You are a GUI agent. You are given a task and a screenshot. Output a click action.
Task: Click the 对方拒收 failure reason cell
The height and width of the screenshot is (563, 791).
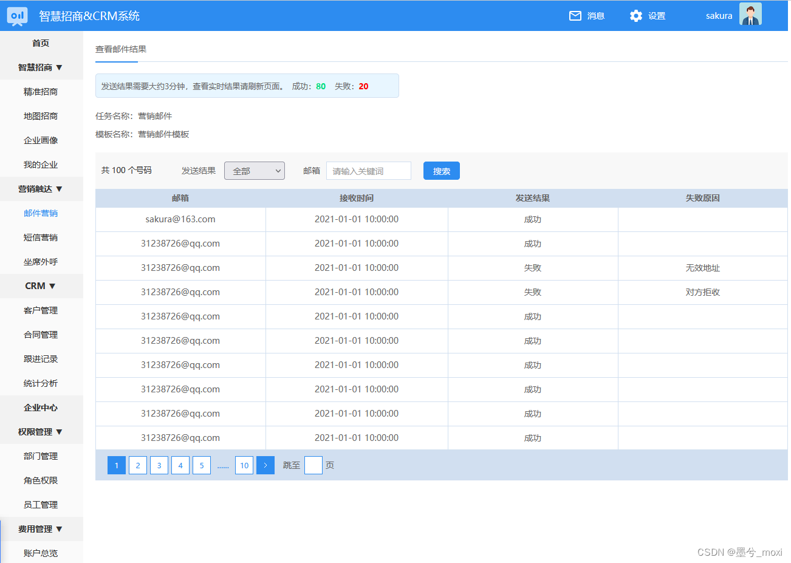703,292
